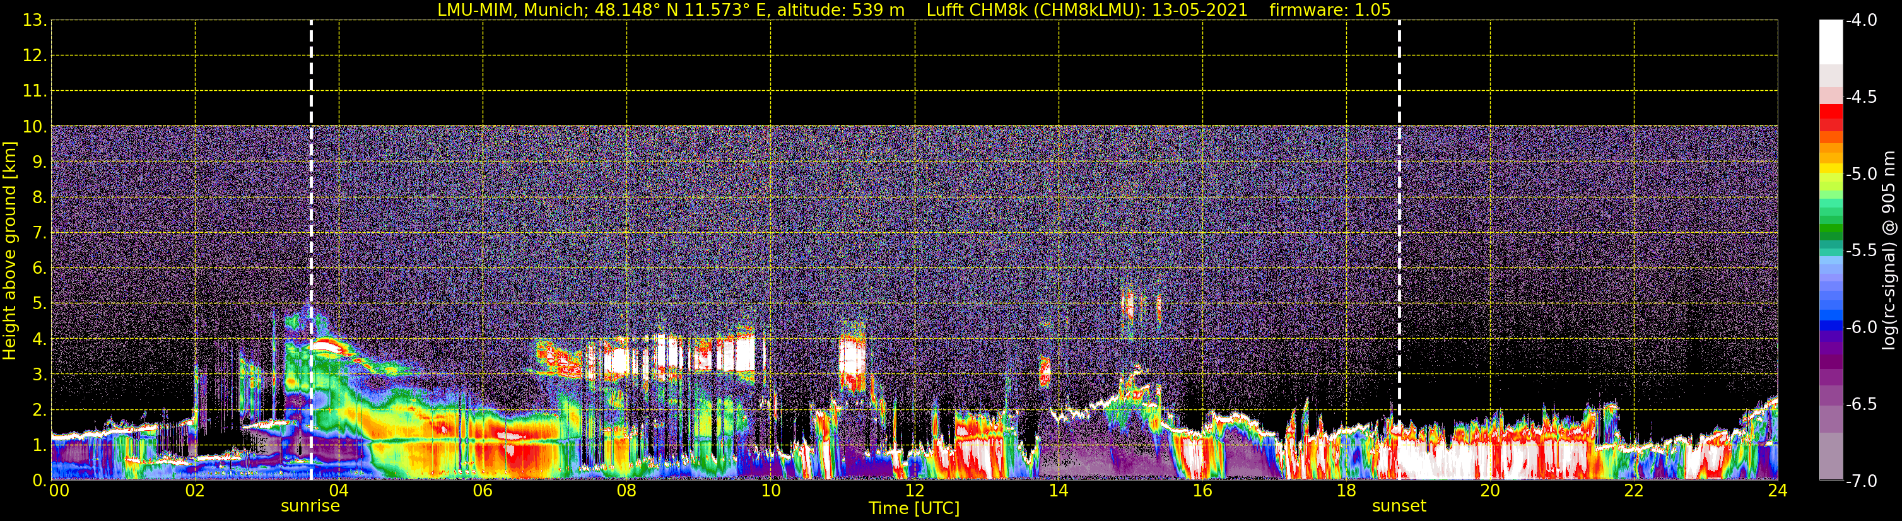The width and height of the screenshot is (1902, 521).
Task: Click the "08" tick on the time axis
Action: [x=627, y=491]
